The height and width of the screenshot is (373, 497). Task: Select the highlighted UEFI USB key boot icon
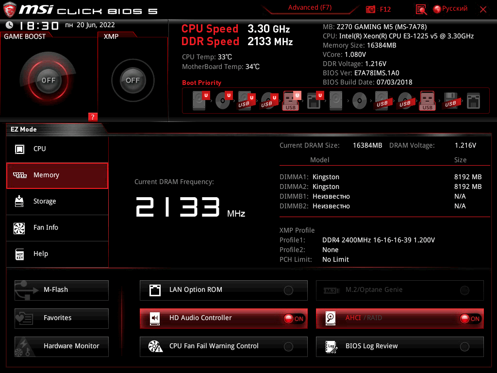[x=291, y=101]
